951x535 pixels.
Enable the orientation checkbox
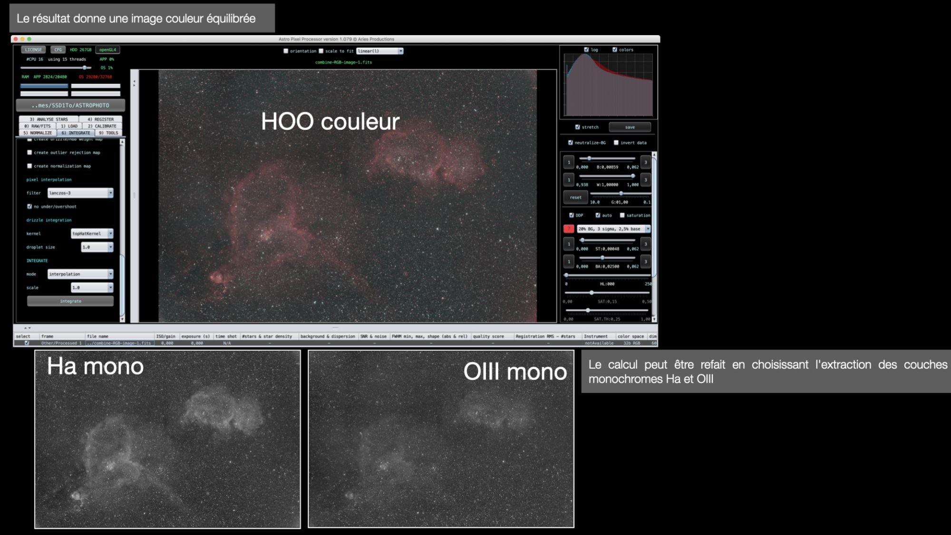coord(286,51)
